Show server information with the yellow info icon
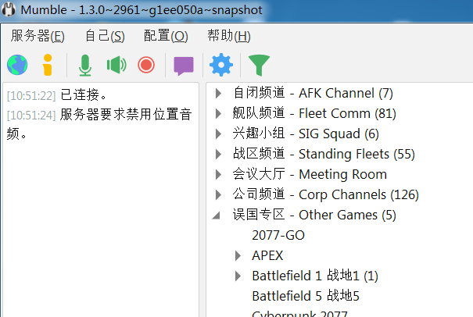Viewport: 473px width, 317px height. point(48,65)
